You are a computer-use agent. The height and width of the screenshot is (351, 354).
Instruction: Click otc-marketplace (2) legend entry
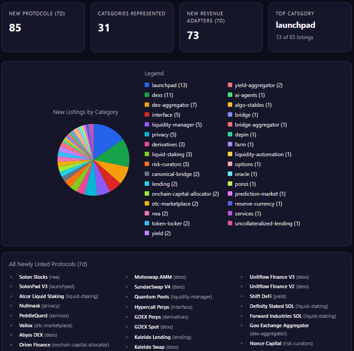coord(171,204)
